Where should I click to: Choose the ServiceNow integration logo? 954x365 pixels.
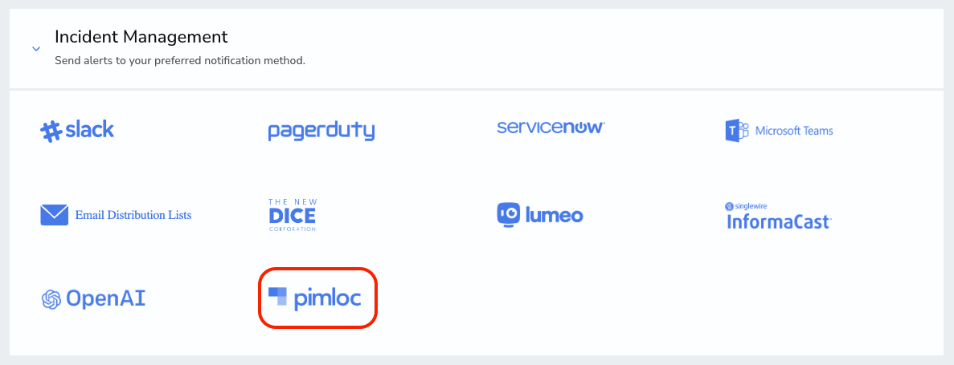(551, 128)
